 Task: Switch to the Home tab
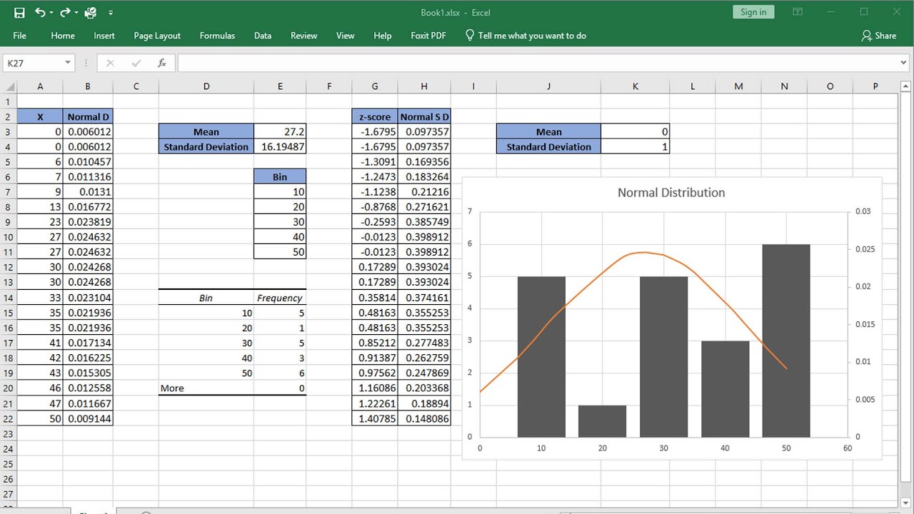click(x=63, y=36)
